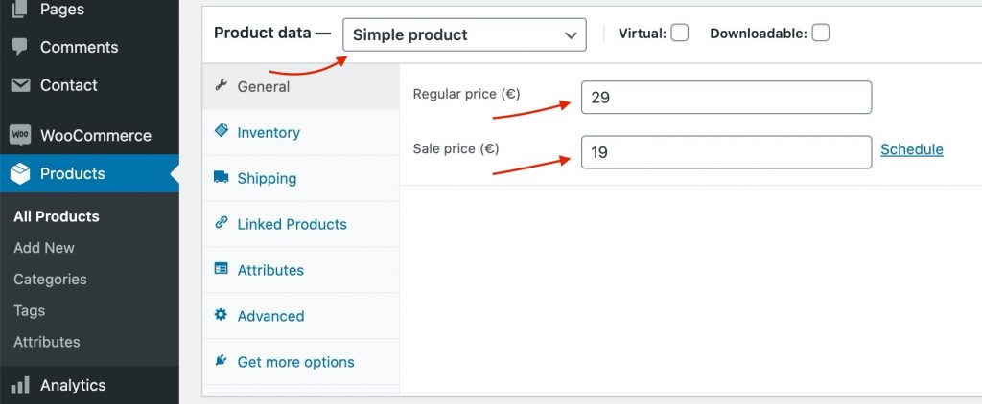Focus the Sale price field
This screenshot has width=982, height=404.
[x=726, y=151]
